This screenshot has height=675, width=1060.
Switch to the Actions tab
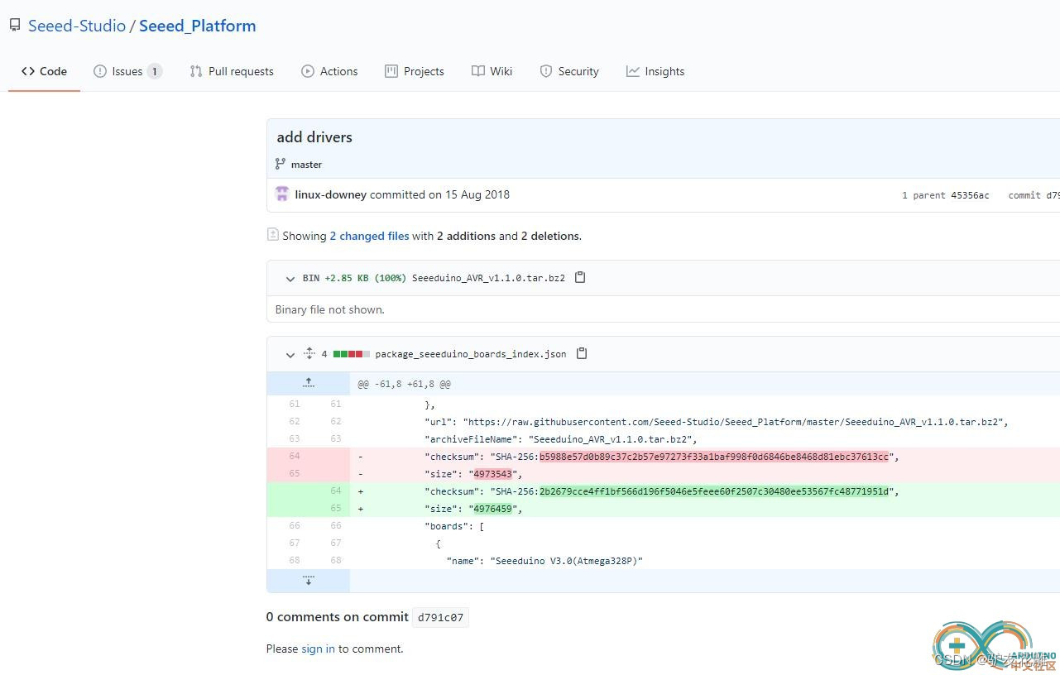(x=329, y=71)
